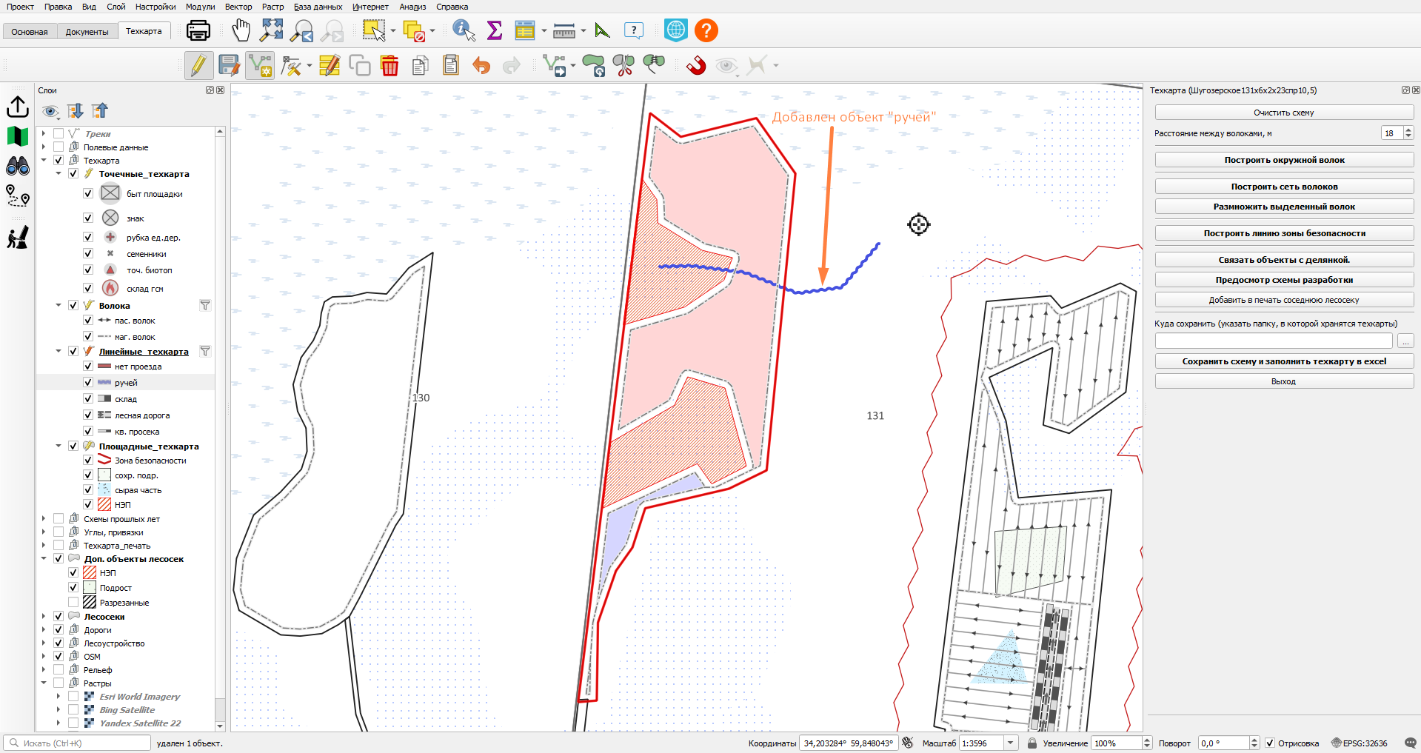This screenshot has width=1421, height=753.
Task: Expand the Схемы прошлых лет group
Action: (x=44, y=519)
